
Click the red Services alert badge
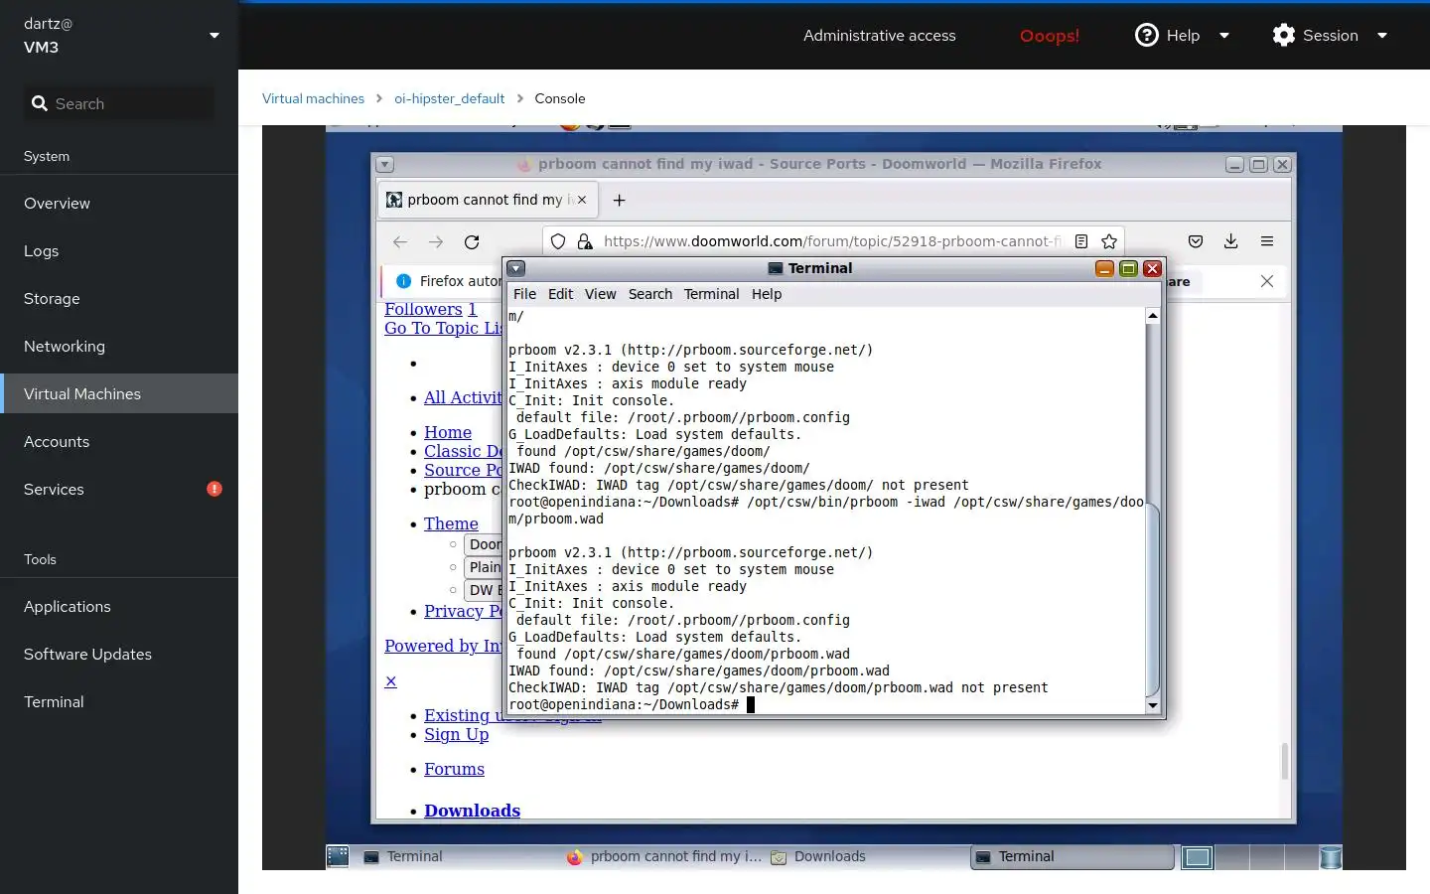coord(214,489)
